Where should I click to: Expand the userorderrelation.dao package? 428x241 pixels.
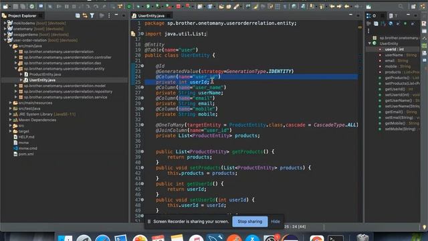(x=16, y=63)
